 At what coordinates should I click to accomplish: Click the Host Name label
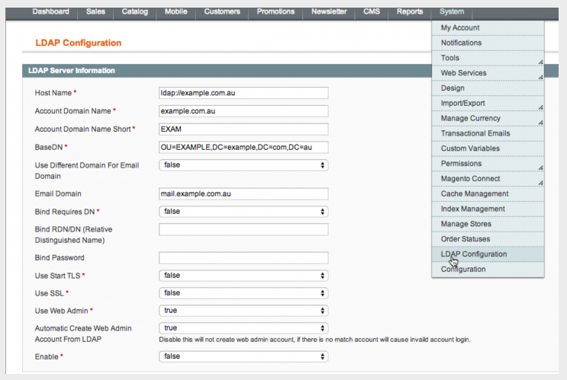[53, 93]
